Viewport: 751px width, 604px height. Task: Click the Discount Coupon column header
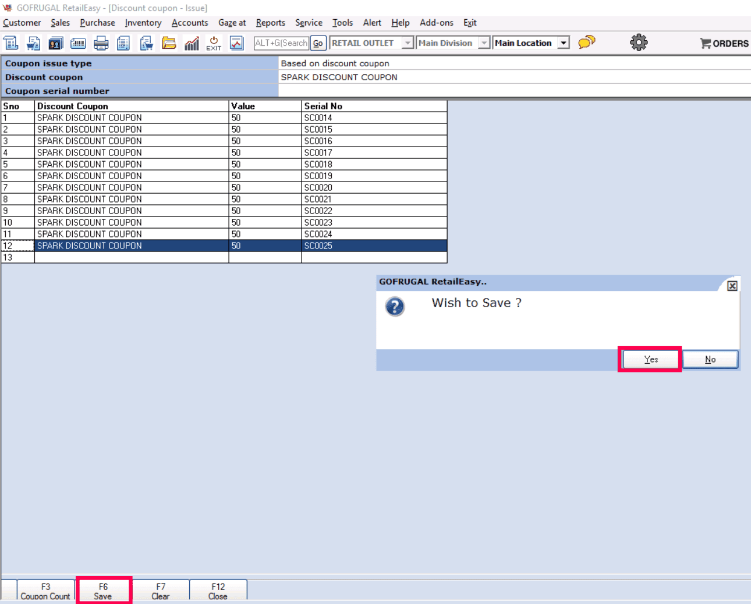click(x=132, y=106)
